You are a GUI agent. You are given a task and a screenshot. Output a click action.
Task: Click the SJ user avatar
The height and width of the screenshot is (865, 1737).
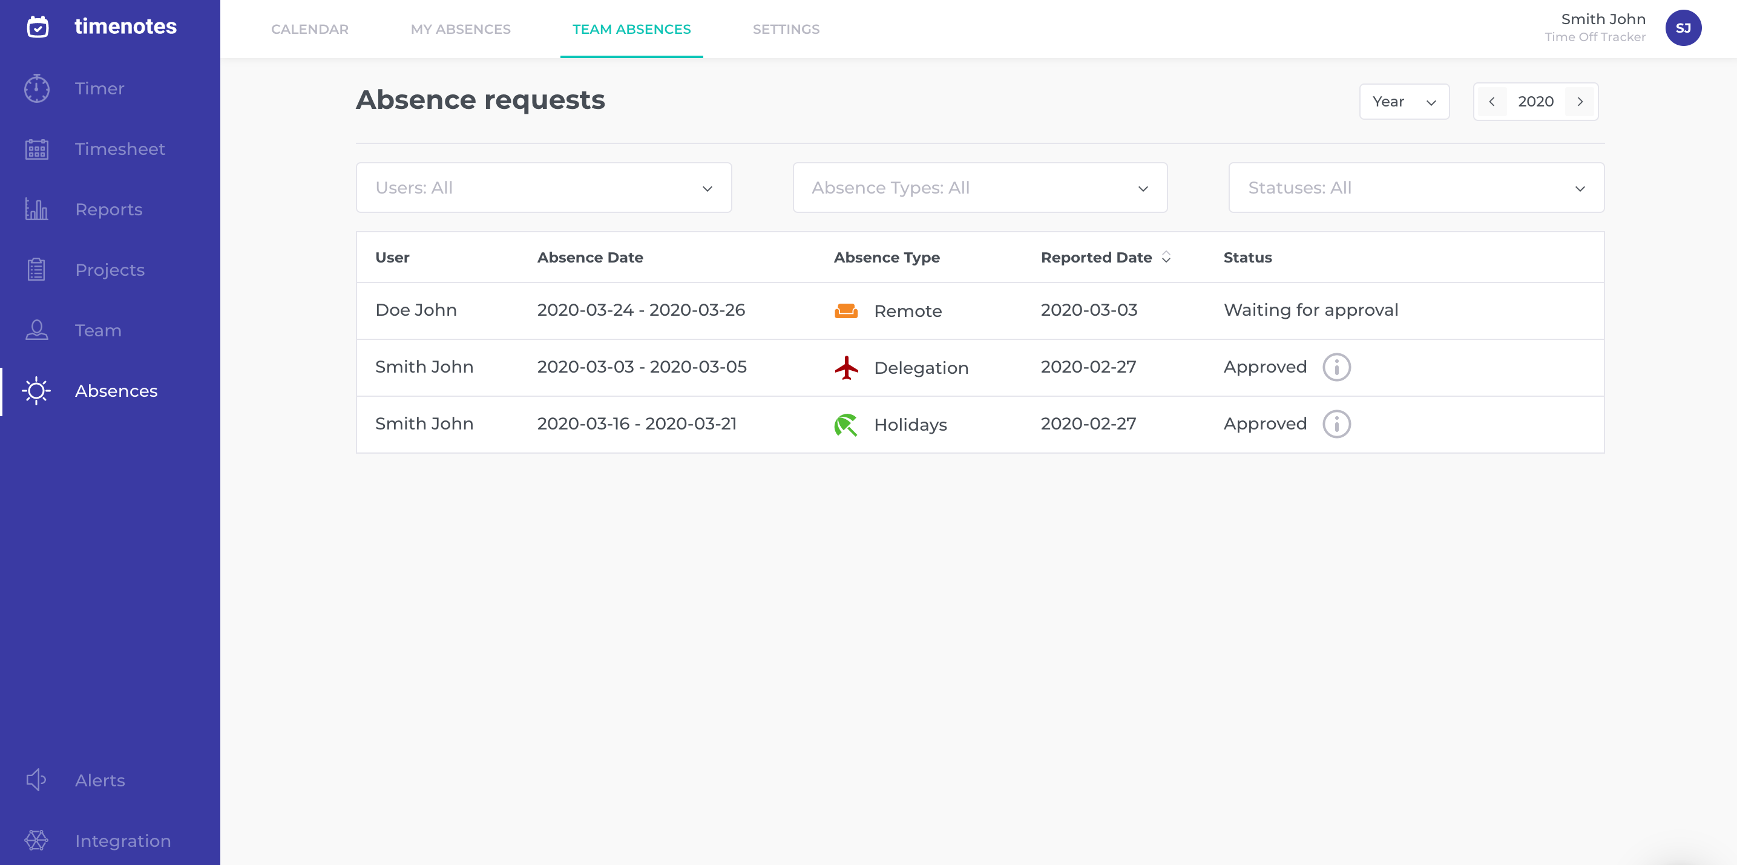pyautogui.click(x=1683, y=28)
